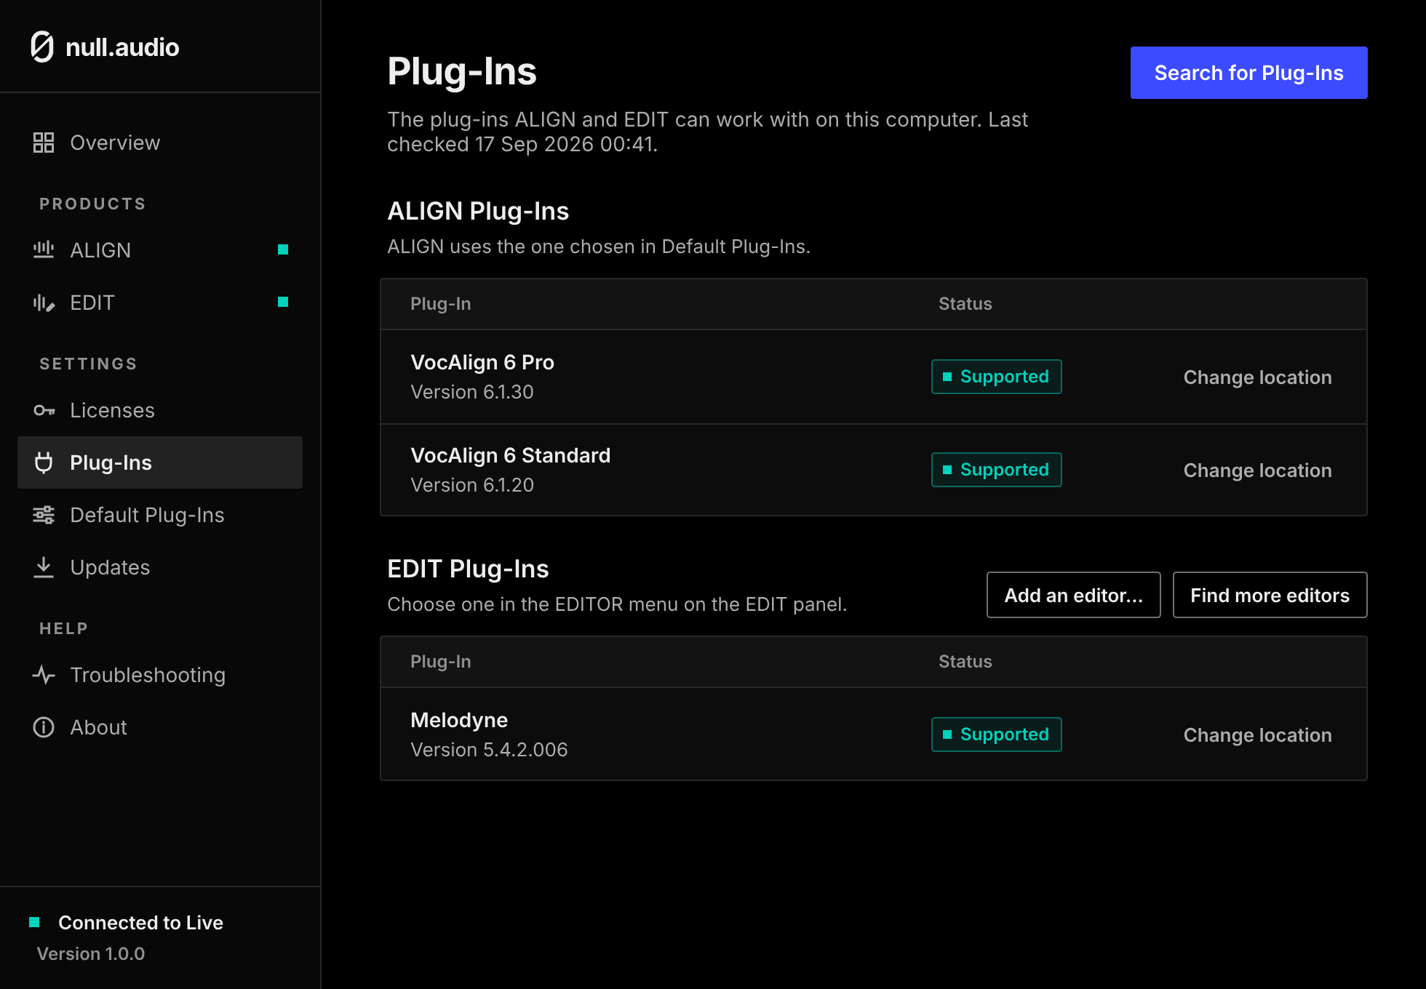The image size is (1426, 989).
Task: Click Supported badge for VocAlign 6 Pro
Action: (996, 377)
